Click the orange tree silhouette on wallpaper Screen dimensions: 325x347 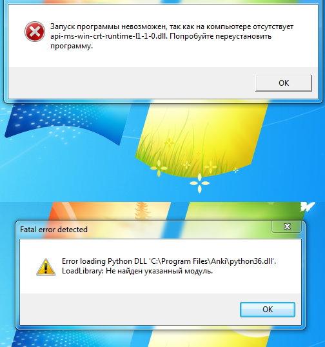pos(141,210)
